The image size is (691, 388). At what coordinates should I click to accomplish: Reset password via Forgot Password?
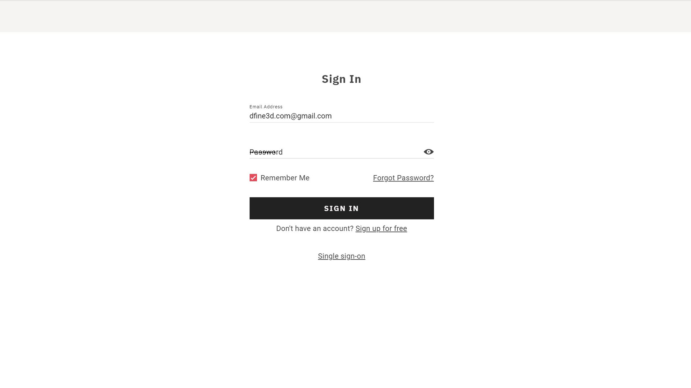point(403,178)
